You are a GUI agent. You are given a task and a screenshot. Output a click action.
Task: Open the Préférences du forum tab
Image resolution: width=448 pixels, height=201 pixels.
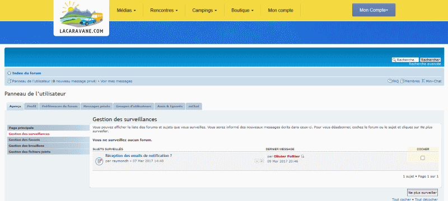(x=59, y=107)
